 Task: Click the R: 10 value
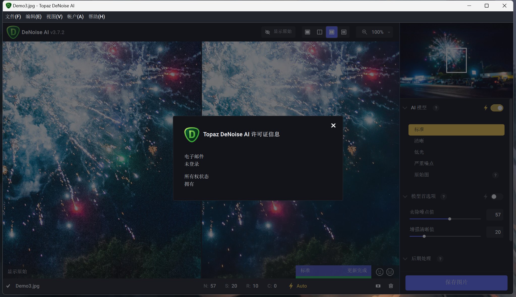tap(252, 286)
